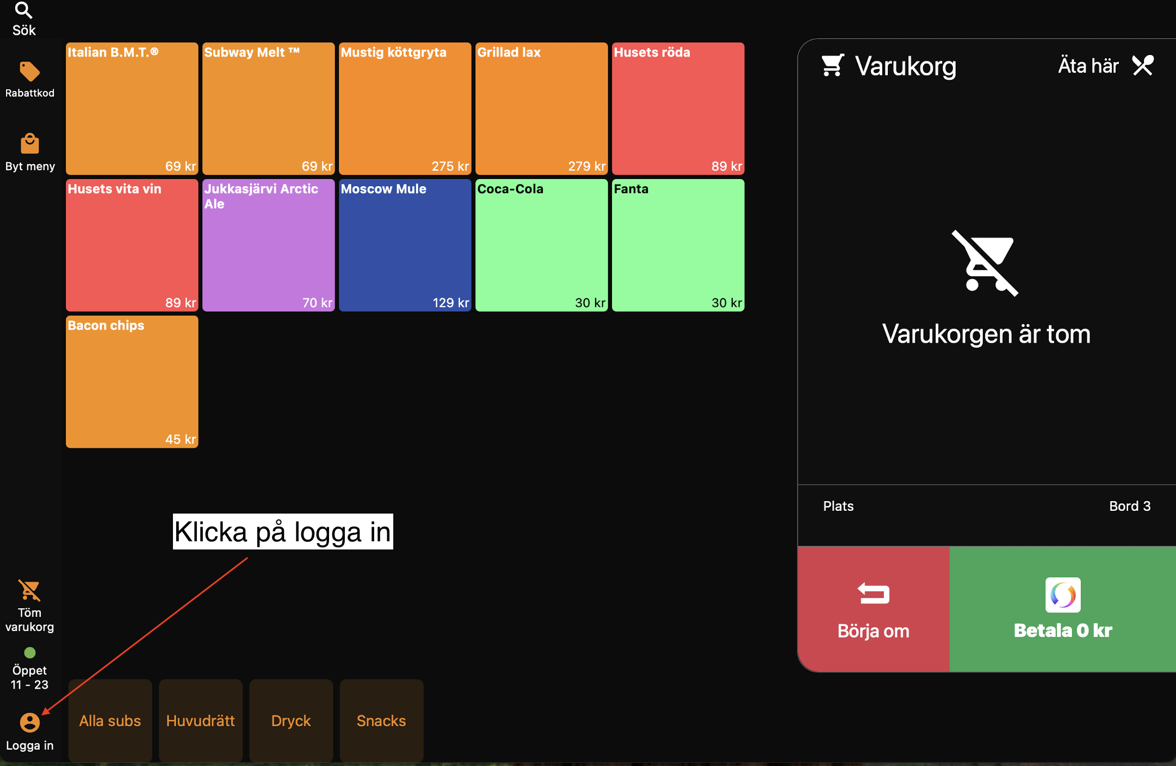This screenshot has width=1176, height=766.
Task: Click the 70 kr price on Arctic Ale
Action: pos(317,302)
